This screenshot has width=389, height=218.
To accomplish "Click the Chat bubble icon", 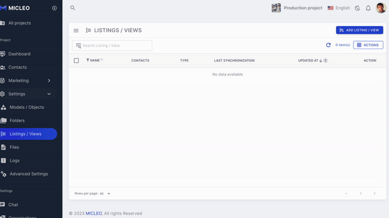I will coord(3,205).
